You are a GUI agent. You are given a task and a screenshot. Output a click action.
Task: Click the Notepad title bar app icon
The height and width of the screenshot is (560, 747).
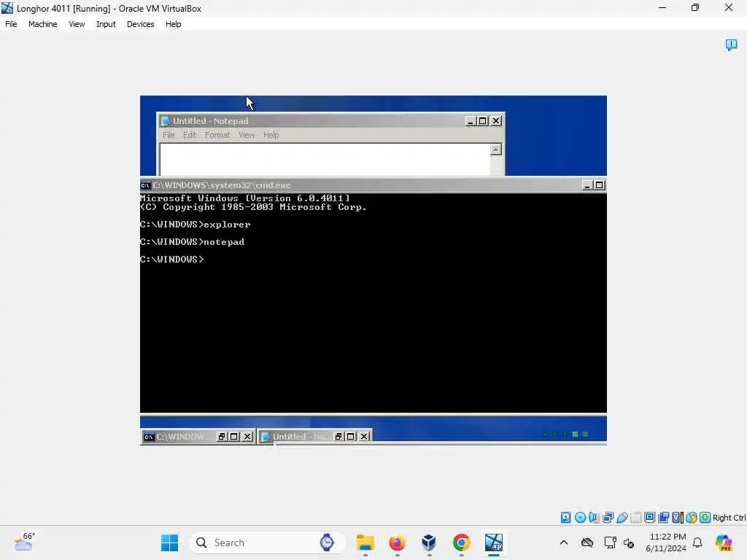click(166, 122)
